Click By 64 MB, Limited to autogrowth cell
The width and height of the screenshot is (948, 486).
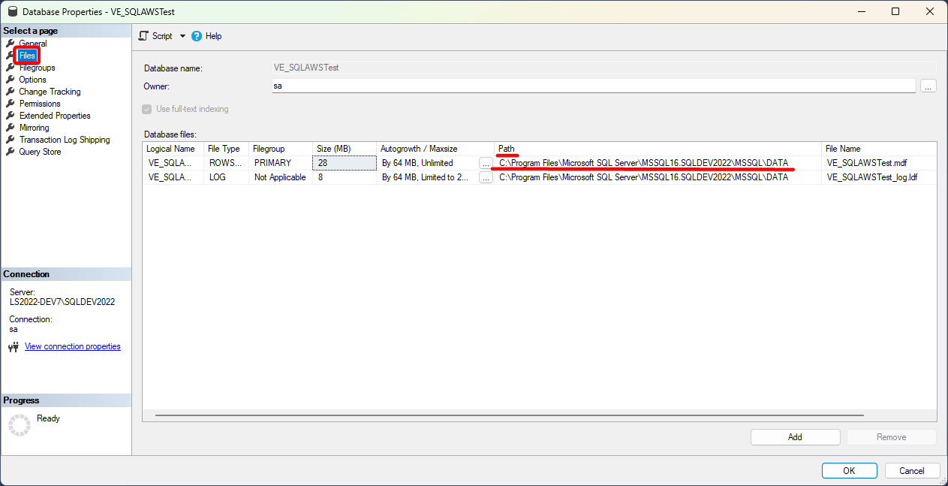428,177
